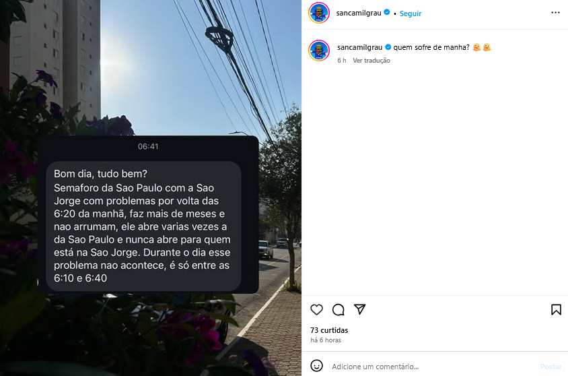Save post with bookmark icon
The height and width of the screenshot is (376, 568).
556,309
